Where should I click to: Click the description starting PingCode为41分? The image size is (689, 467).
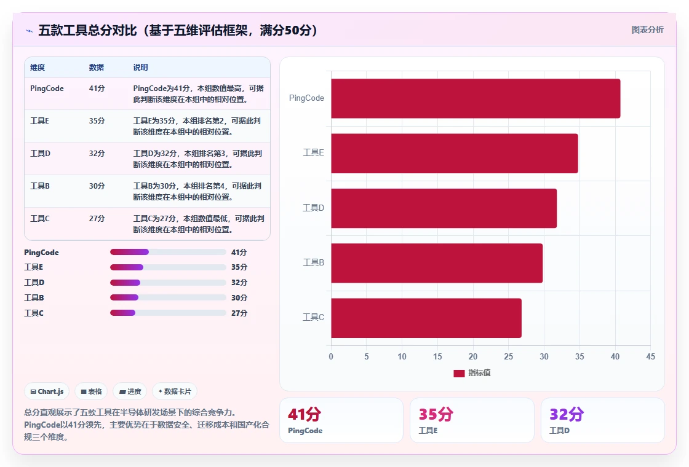pyautogui.click(x=199, y=94)
